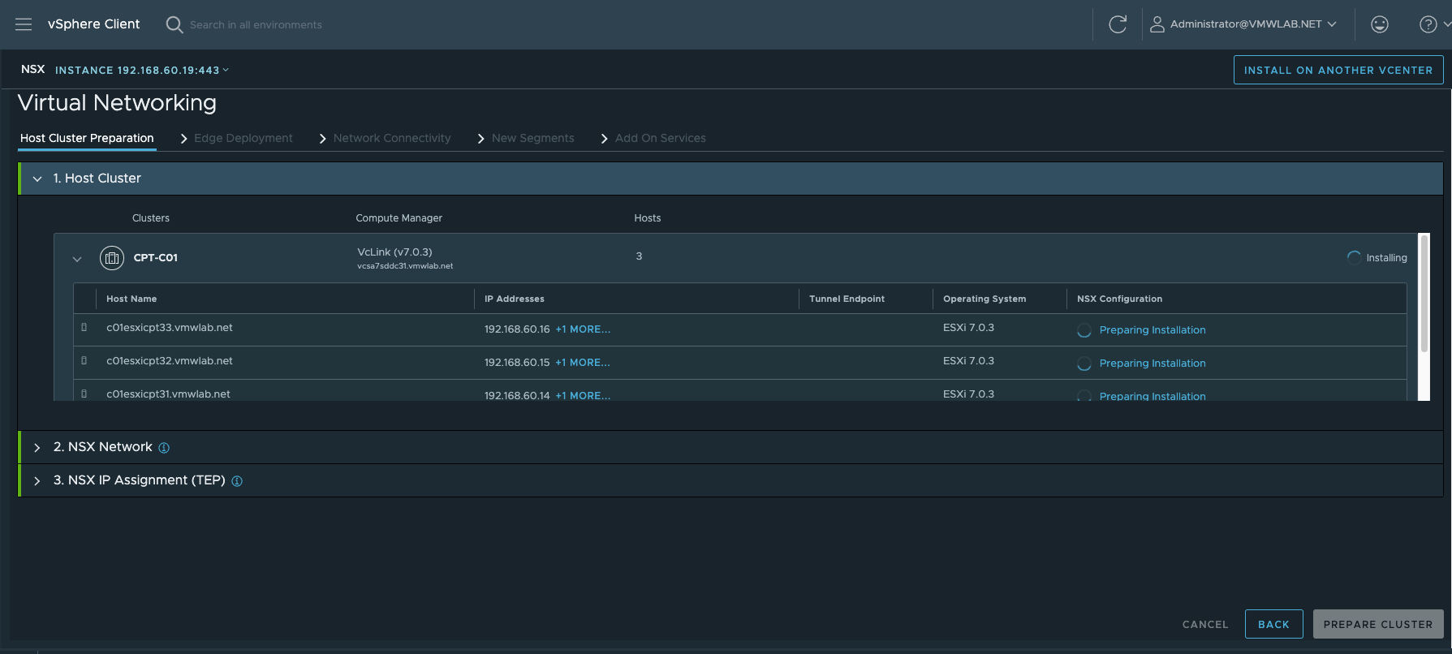Collapse the 1. Host Cluster section
Viewport: 1452px width, 654px height.
pos(37,179)
